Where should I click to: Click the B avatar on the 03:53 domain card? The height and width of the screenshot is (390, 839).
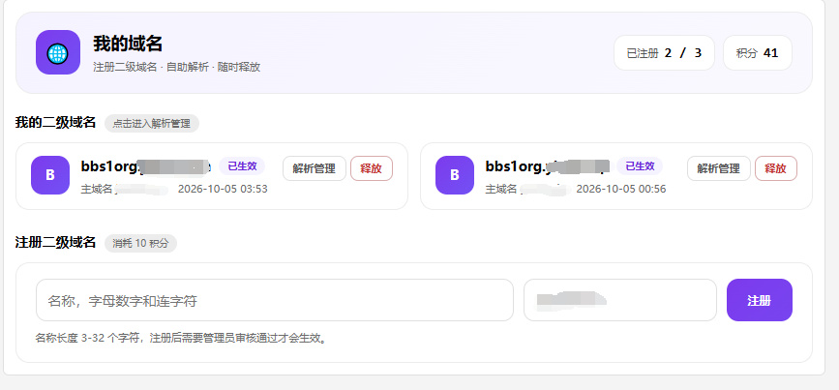(x=50, y=175)
